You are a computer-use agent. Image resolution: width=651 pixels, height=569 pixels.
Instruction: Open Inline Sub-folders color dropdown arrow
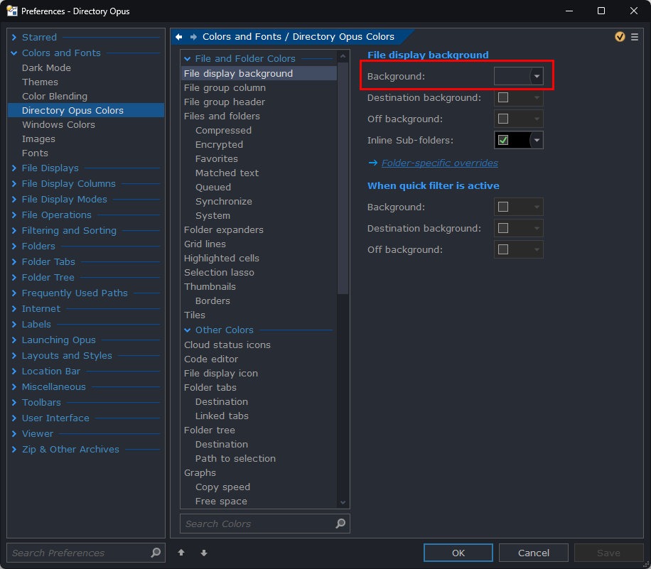[537, 140]
